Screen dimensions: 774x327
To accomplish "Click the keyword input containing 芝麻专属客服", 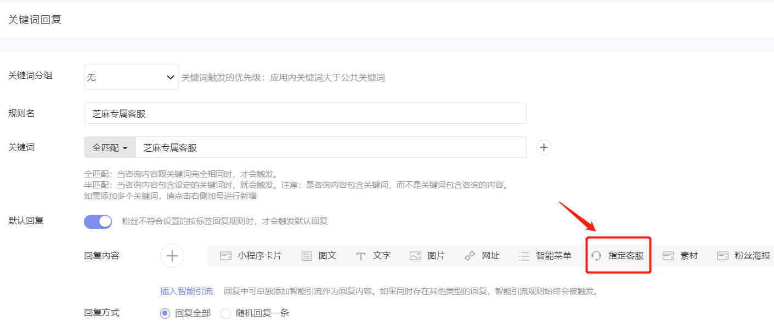I will [x=329, y=147].
